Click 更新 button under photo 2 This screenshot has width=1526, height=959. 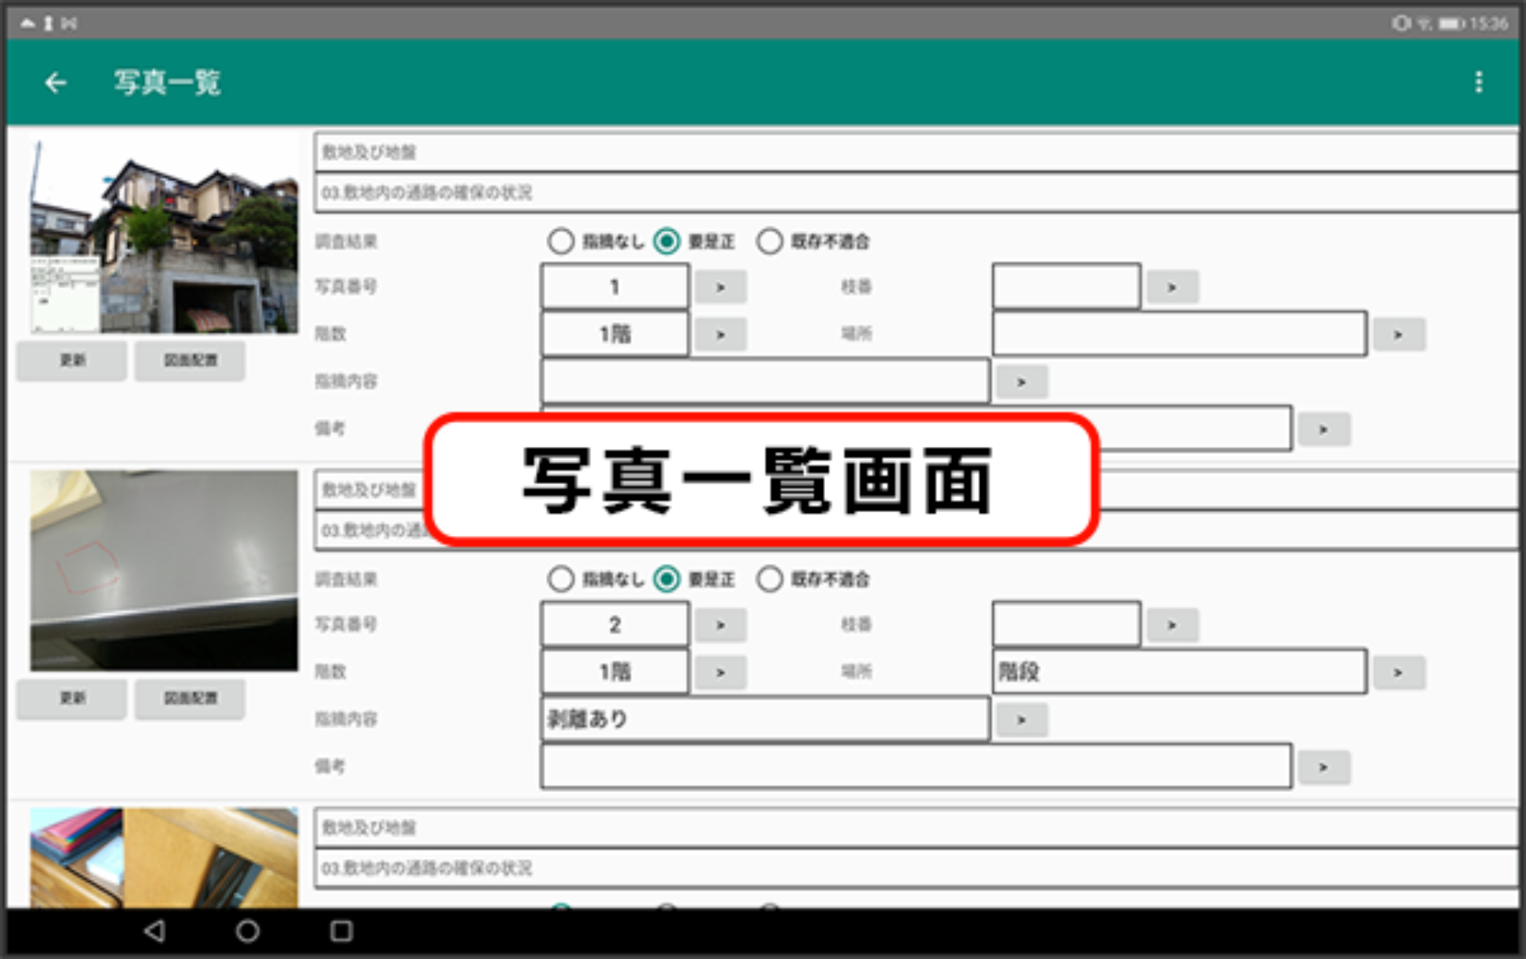pyautogui.click(x=72, y=699)
